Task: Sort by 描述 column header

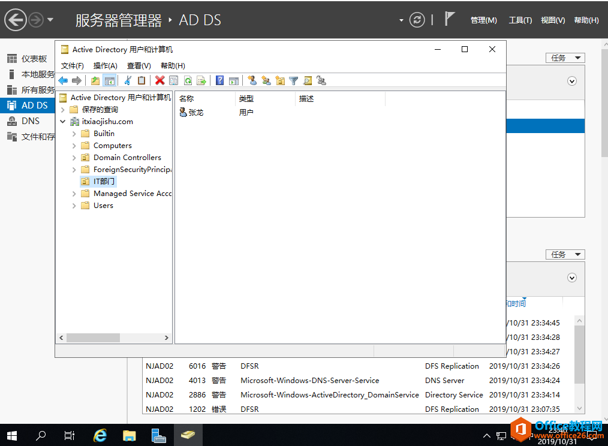Action: pos(340,98)
